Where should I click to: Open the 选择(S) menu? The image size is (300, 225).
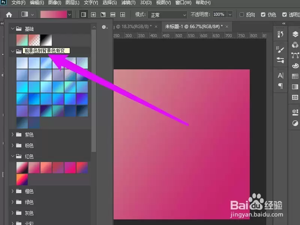[x=109, y=3]
